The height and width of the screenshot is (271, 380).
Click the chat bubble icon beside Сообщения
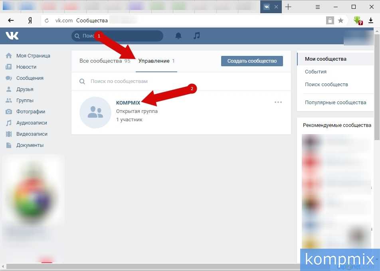point(9,78)
